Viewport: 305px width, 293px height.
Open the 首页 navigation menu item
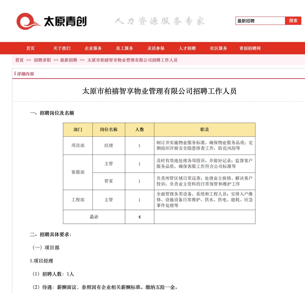(x=30, y=48)
